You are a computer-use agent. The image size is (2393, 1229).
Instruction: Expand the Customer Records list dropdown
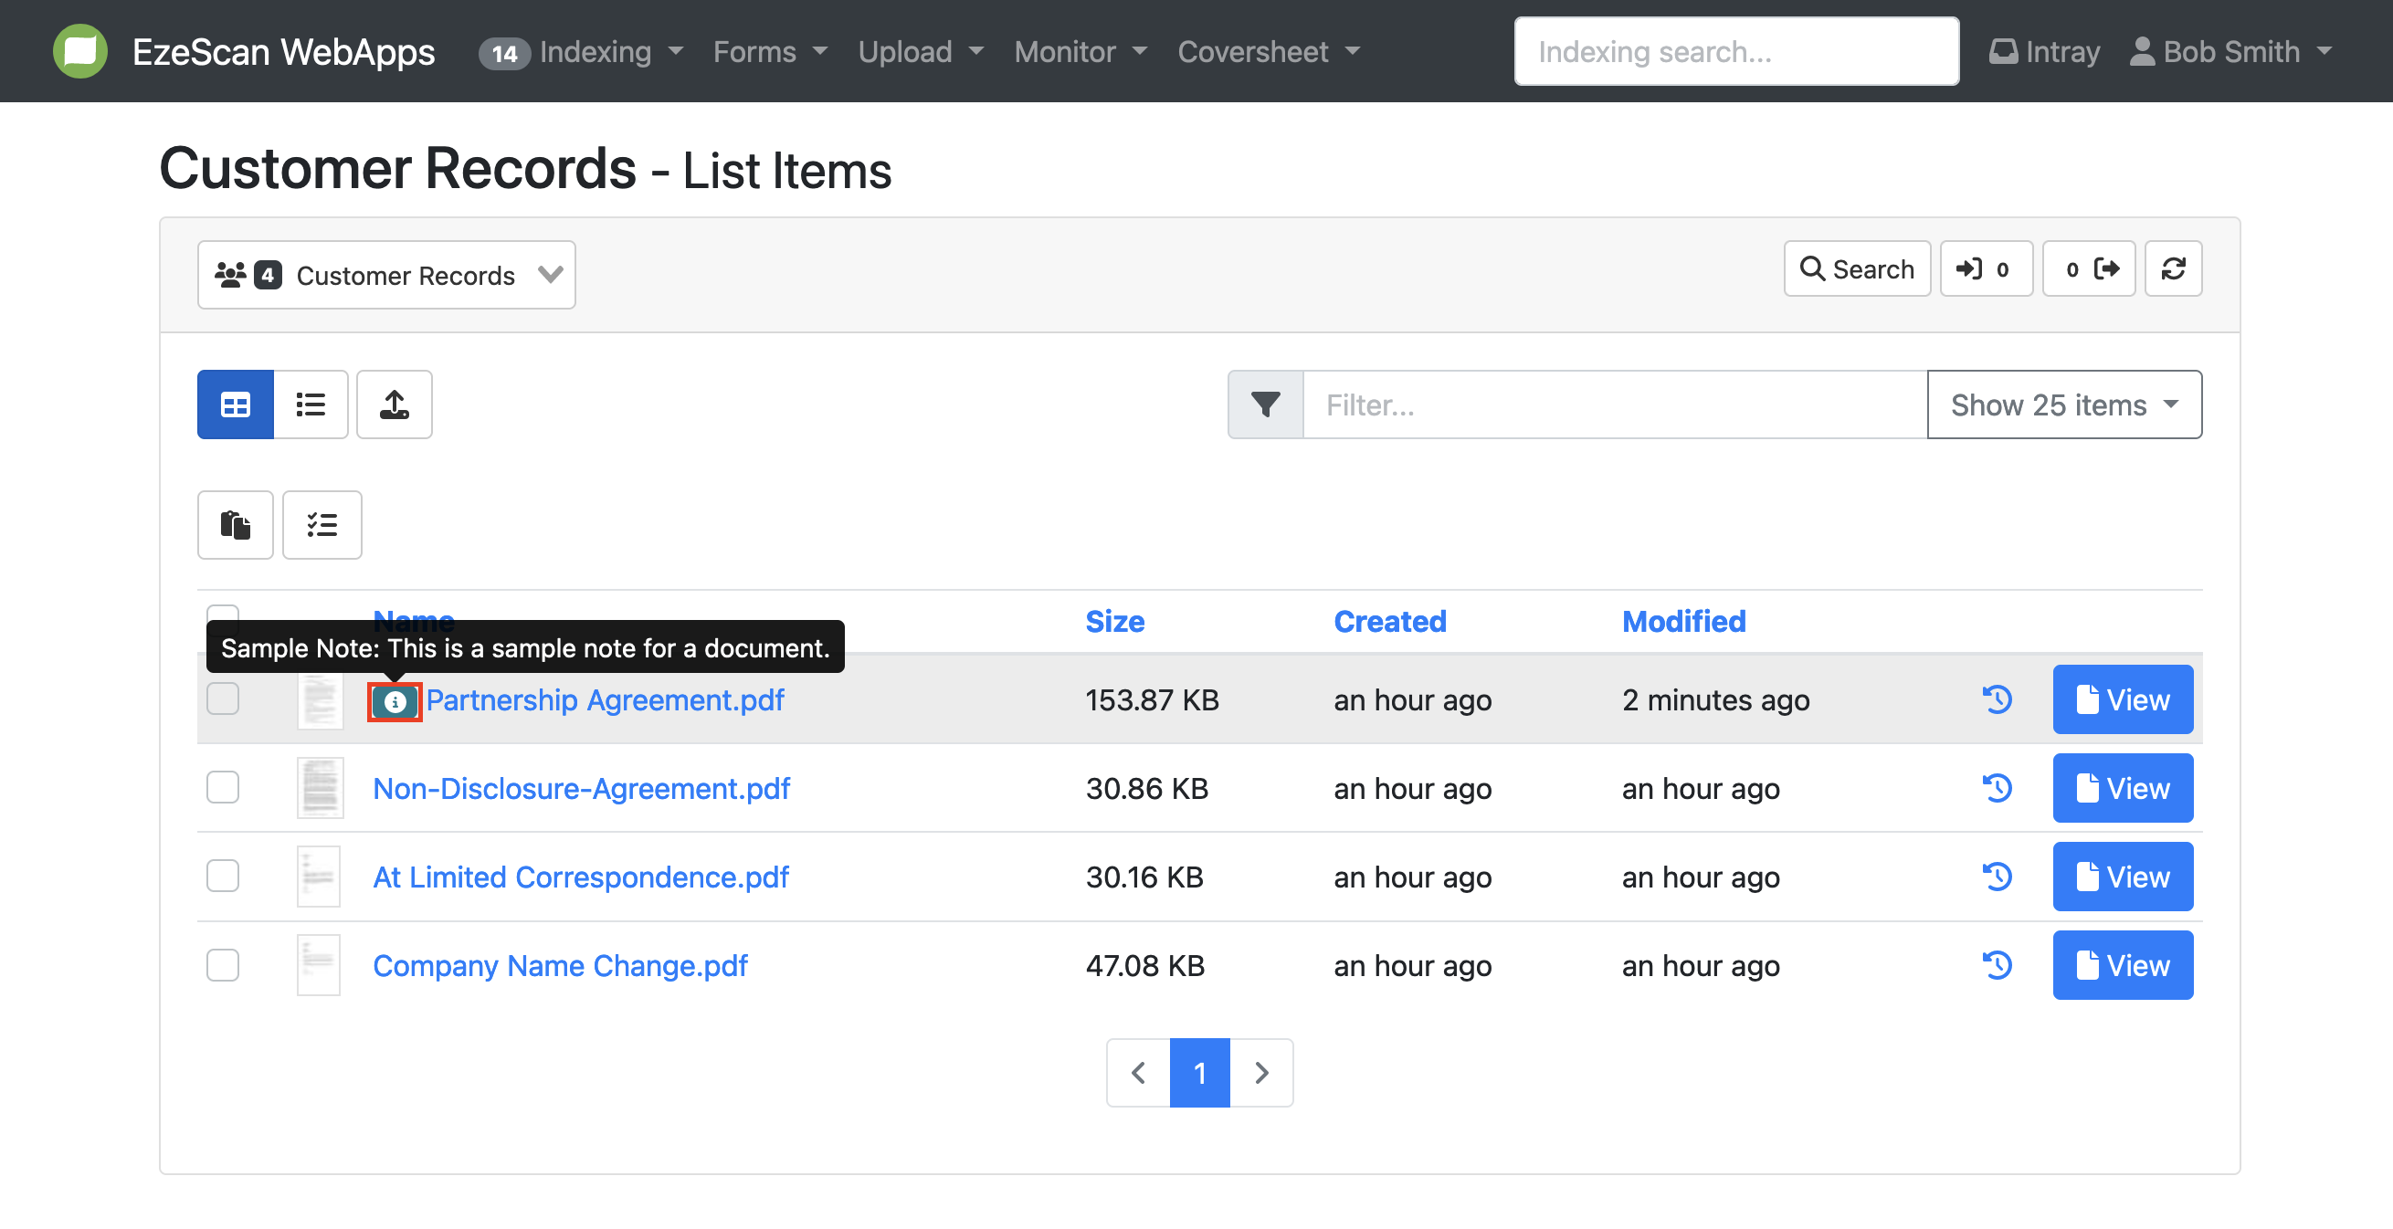[x=386, y=275]
